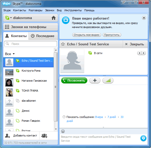Click the right arrow in profile panel
151x148 pixels.
click(x=144, y=53)
